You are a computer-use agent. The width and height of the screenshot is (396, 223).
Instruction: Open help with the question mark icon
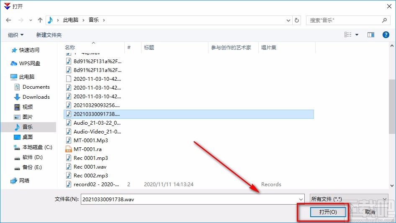click(x=386, y=35)
